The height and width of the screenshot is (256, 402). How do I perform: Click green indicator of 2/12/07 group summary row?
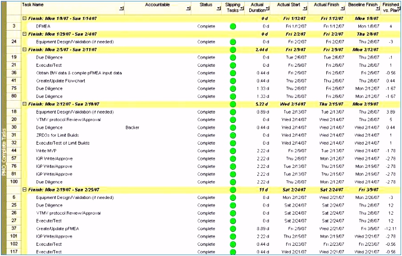tap(233, 104)
